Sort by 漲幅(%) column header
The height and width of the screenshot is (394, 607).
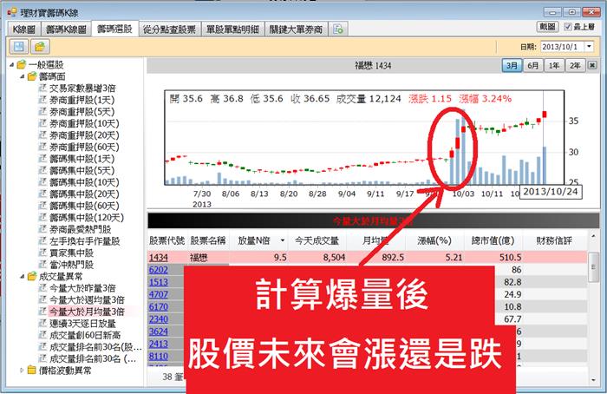pos(434,240)
